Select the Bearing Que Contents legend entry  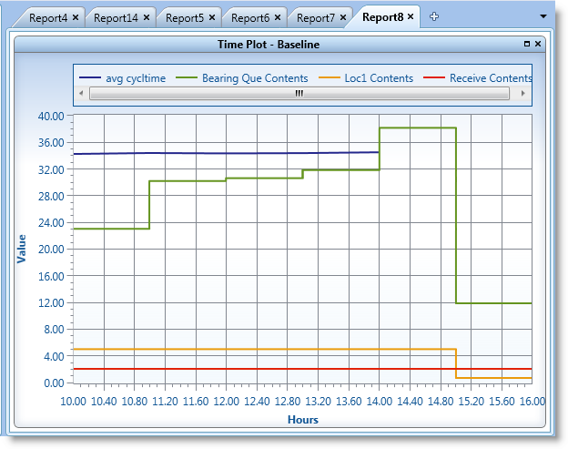241,78
